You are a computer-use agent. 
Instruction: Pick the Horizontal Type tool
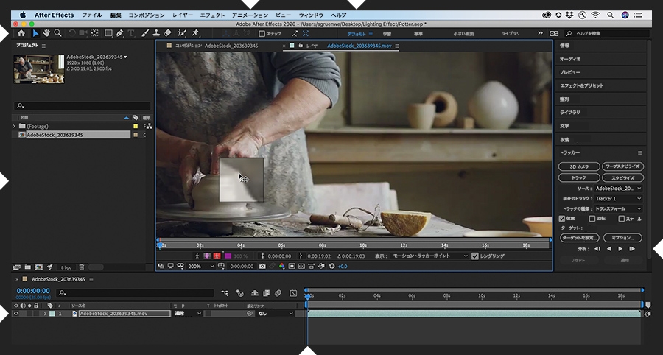(131, 33)
